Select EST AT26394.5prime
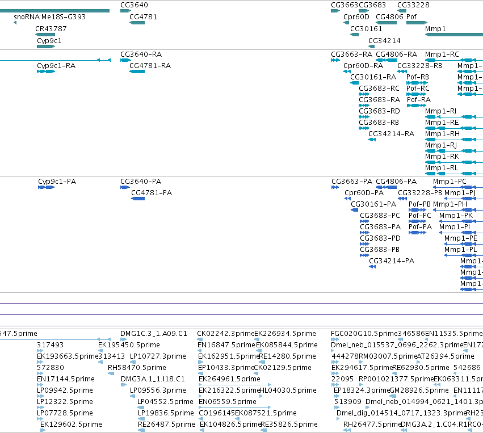This screenshot has height=433, width=483. pyautogui.click(x=446, y=356)
